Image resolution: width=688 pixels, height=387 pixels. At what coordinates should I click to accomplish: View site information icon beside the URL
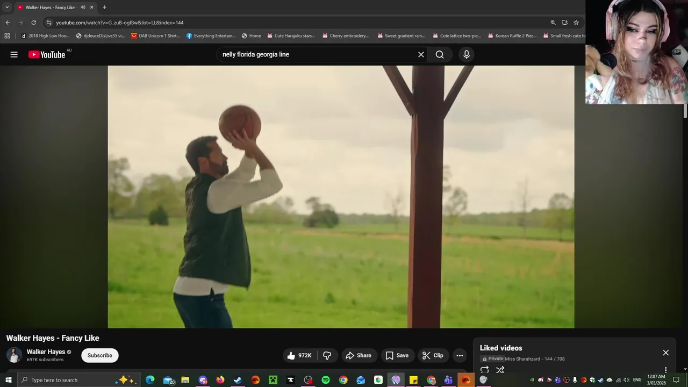pyautogui.click(x=49, y=23)
